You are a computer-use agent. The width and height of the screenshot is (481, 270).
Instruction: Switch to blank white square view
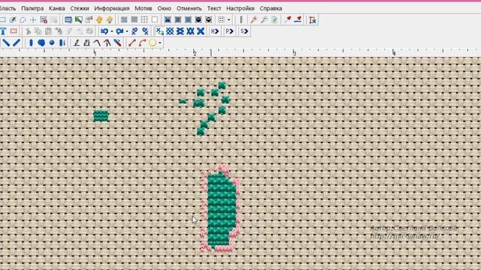coord(155,20)
